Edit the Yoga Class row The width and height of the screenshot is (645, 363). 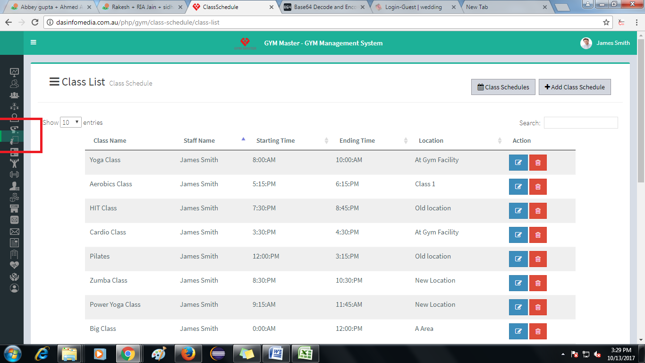[518, 163]
